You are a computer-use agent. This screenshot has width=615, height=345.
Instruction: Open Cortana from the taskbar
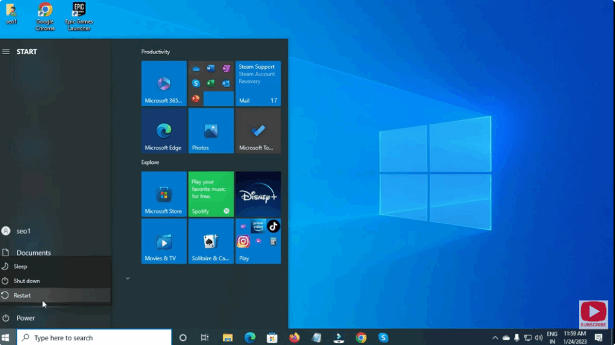point(183,338)
